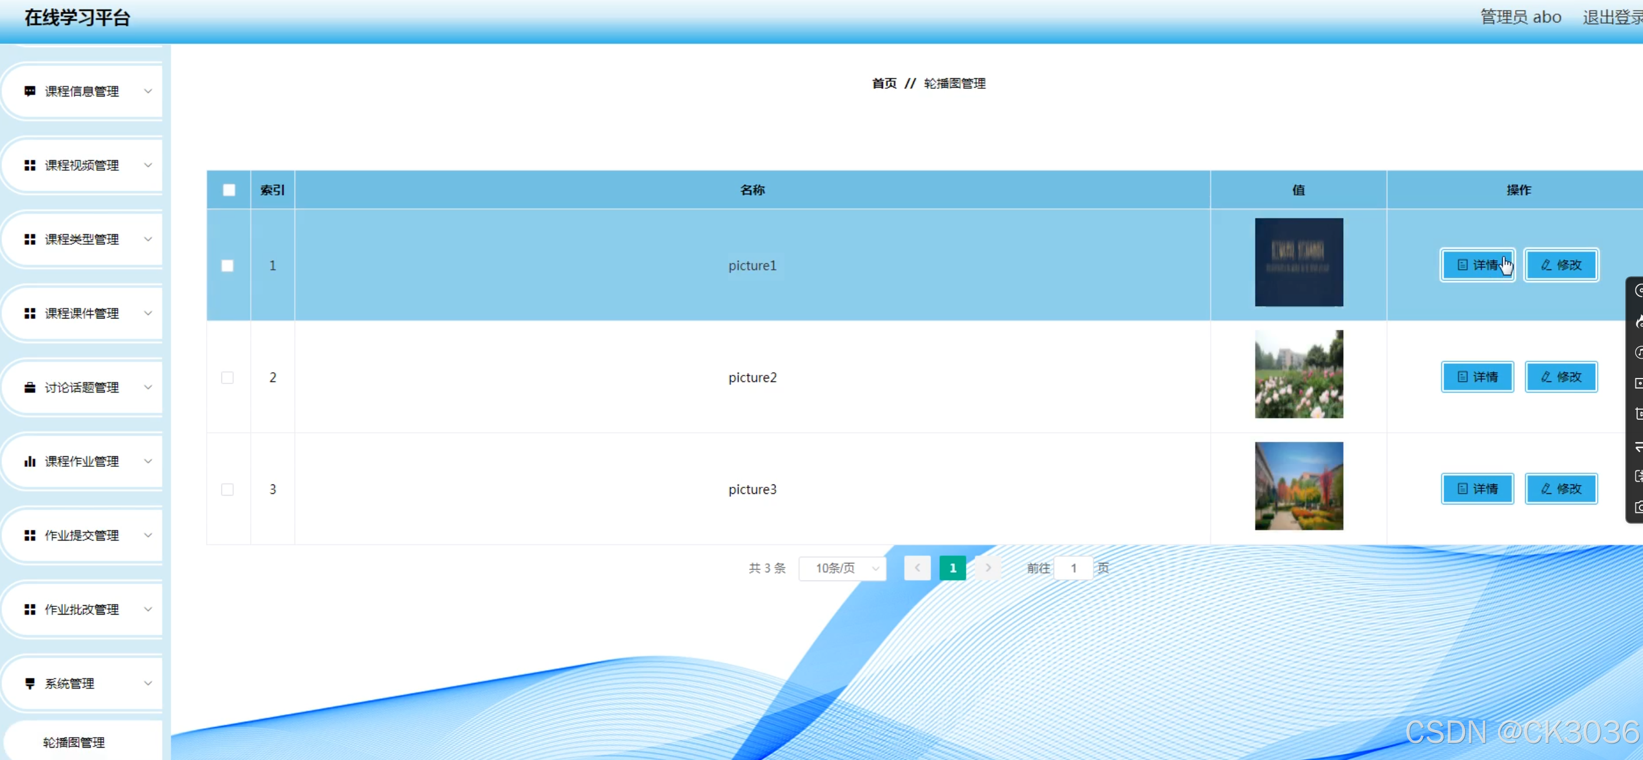Click the previous page arrow in pagination
The width and height of the screenshot is (1643, 760).
coord(917,568)
